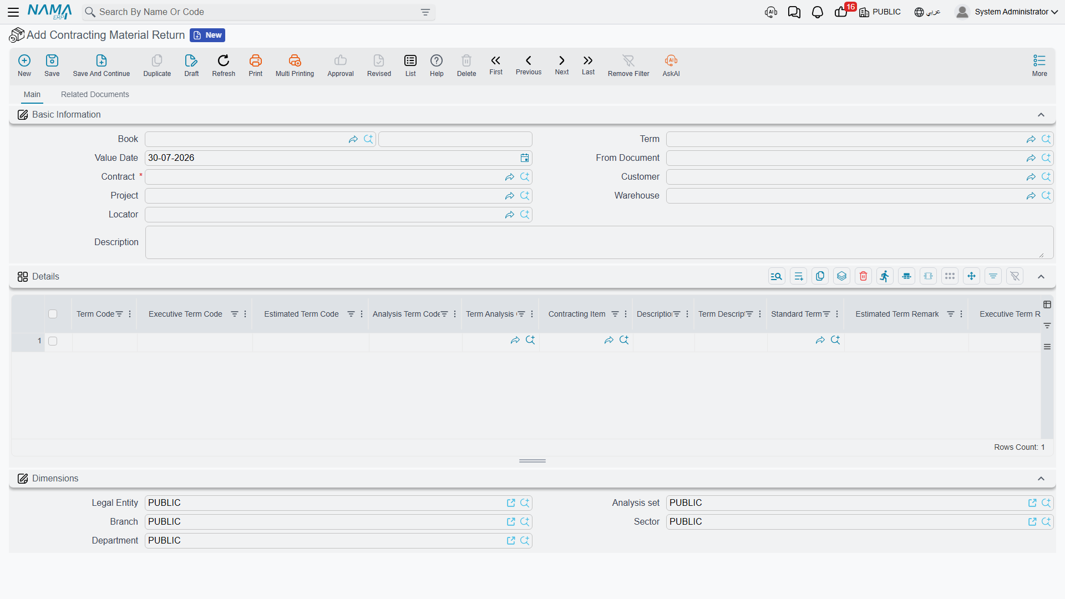
Task: Tick the checkbox for row 1
Action: [x=53, y=341]
